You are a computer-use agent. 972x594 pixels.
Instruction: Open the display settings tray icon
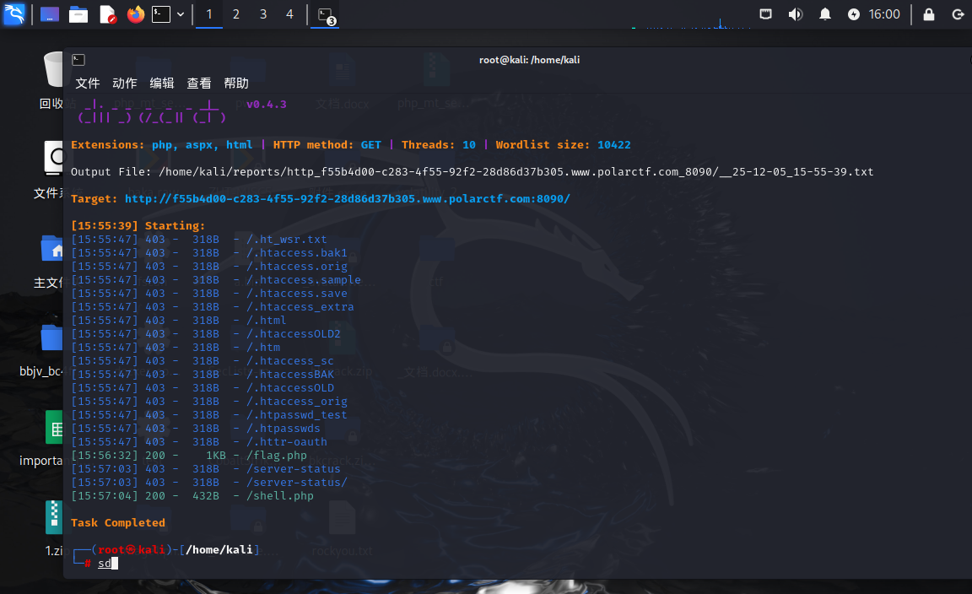(x=765, y=13)
